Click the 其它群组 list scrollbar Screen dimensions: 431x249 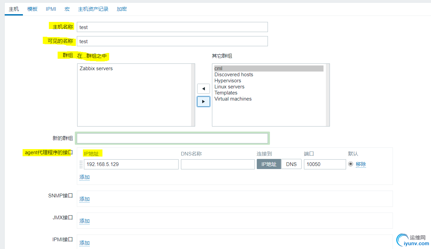coord(328,95)
